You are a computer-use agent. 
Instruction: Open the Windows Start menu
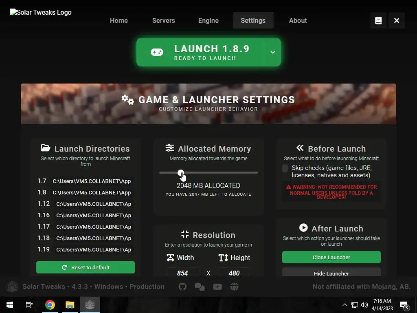coord(10,305)
